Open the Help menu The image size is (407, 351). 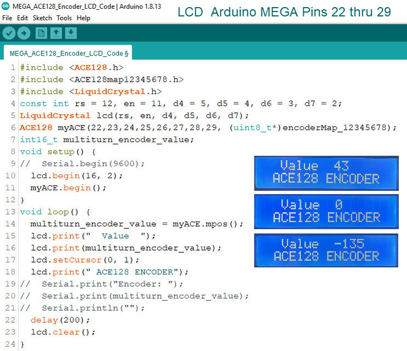pyautogui.click(x=83, y=18)
